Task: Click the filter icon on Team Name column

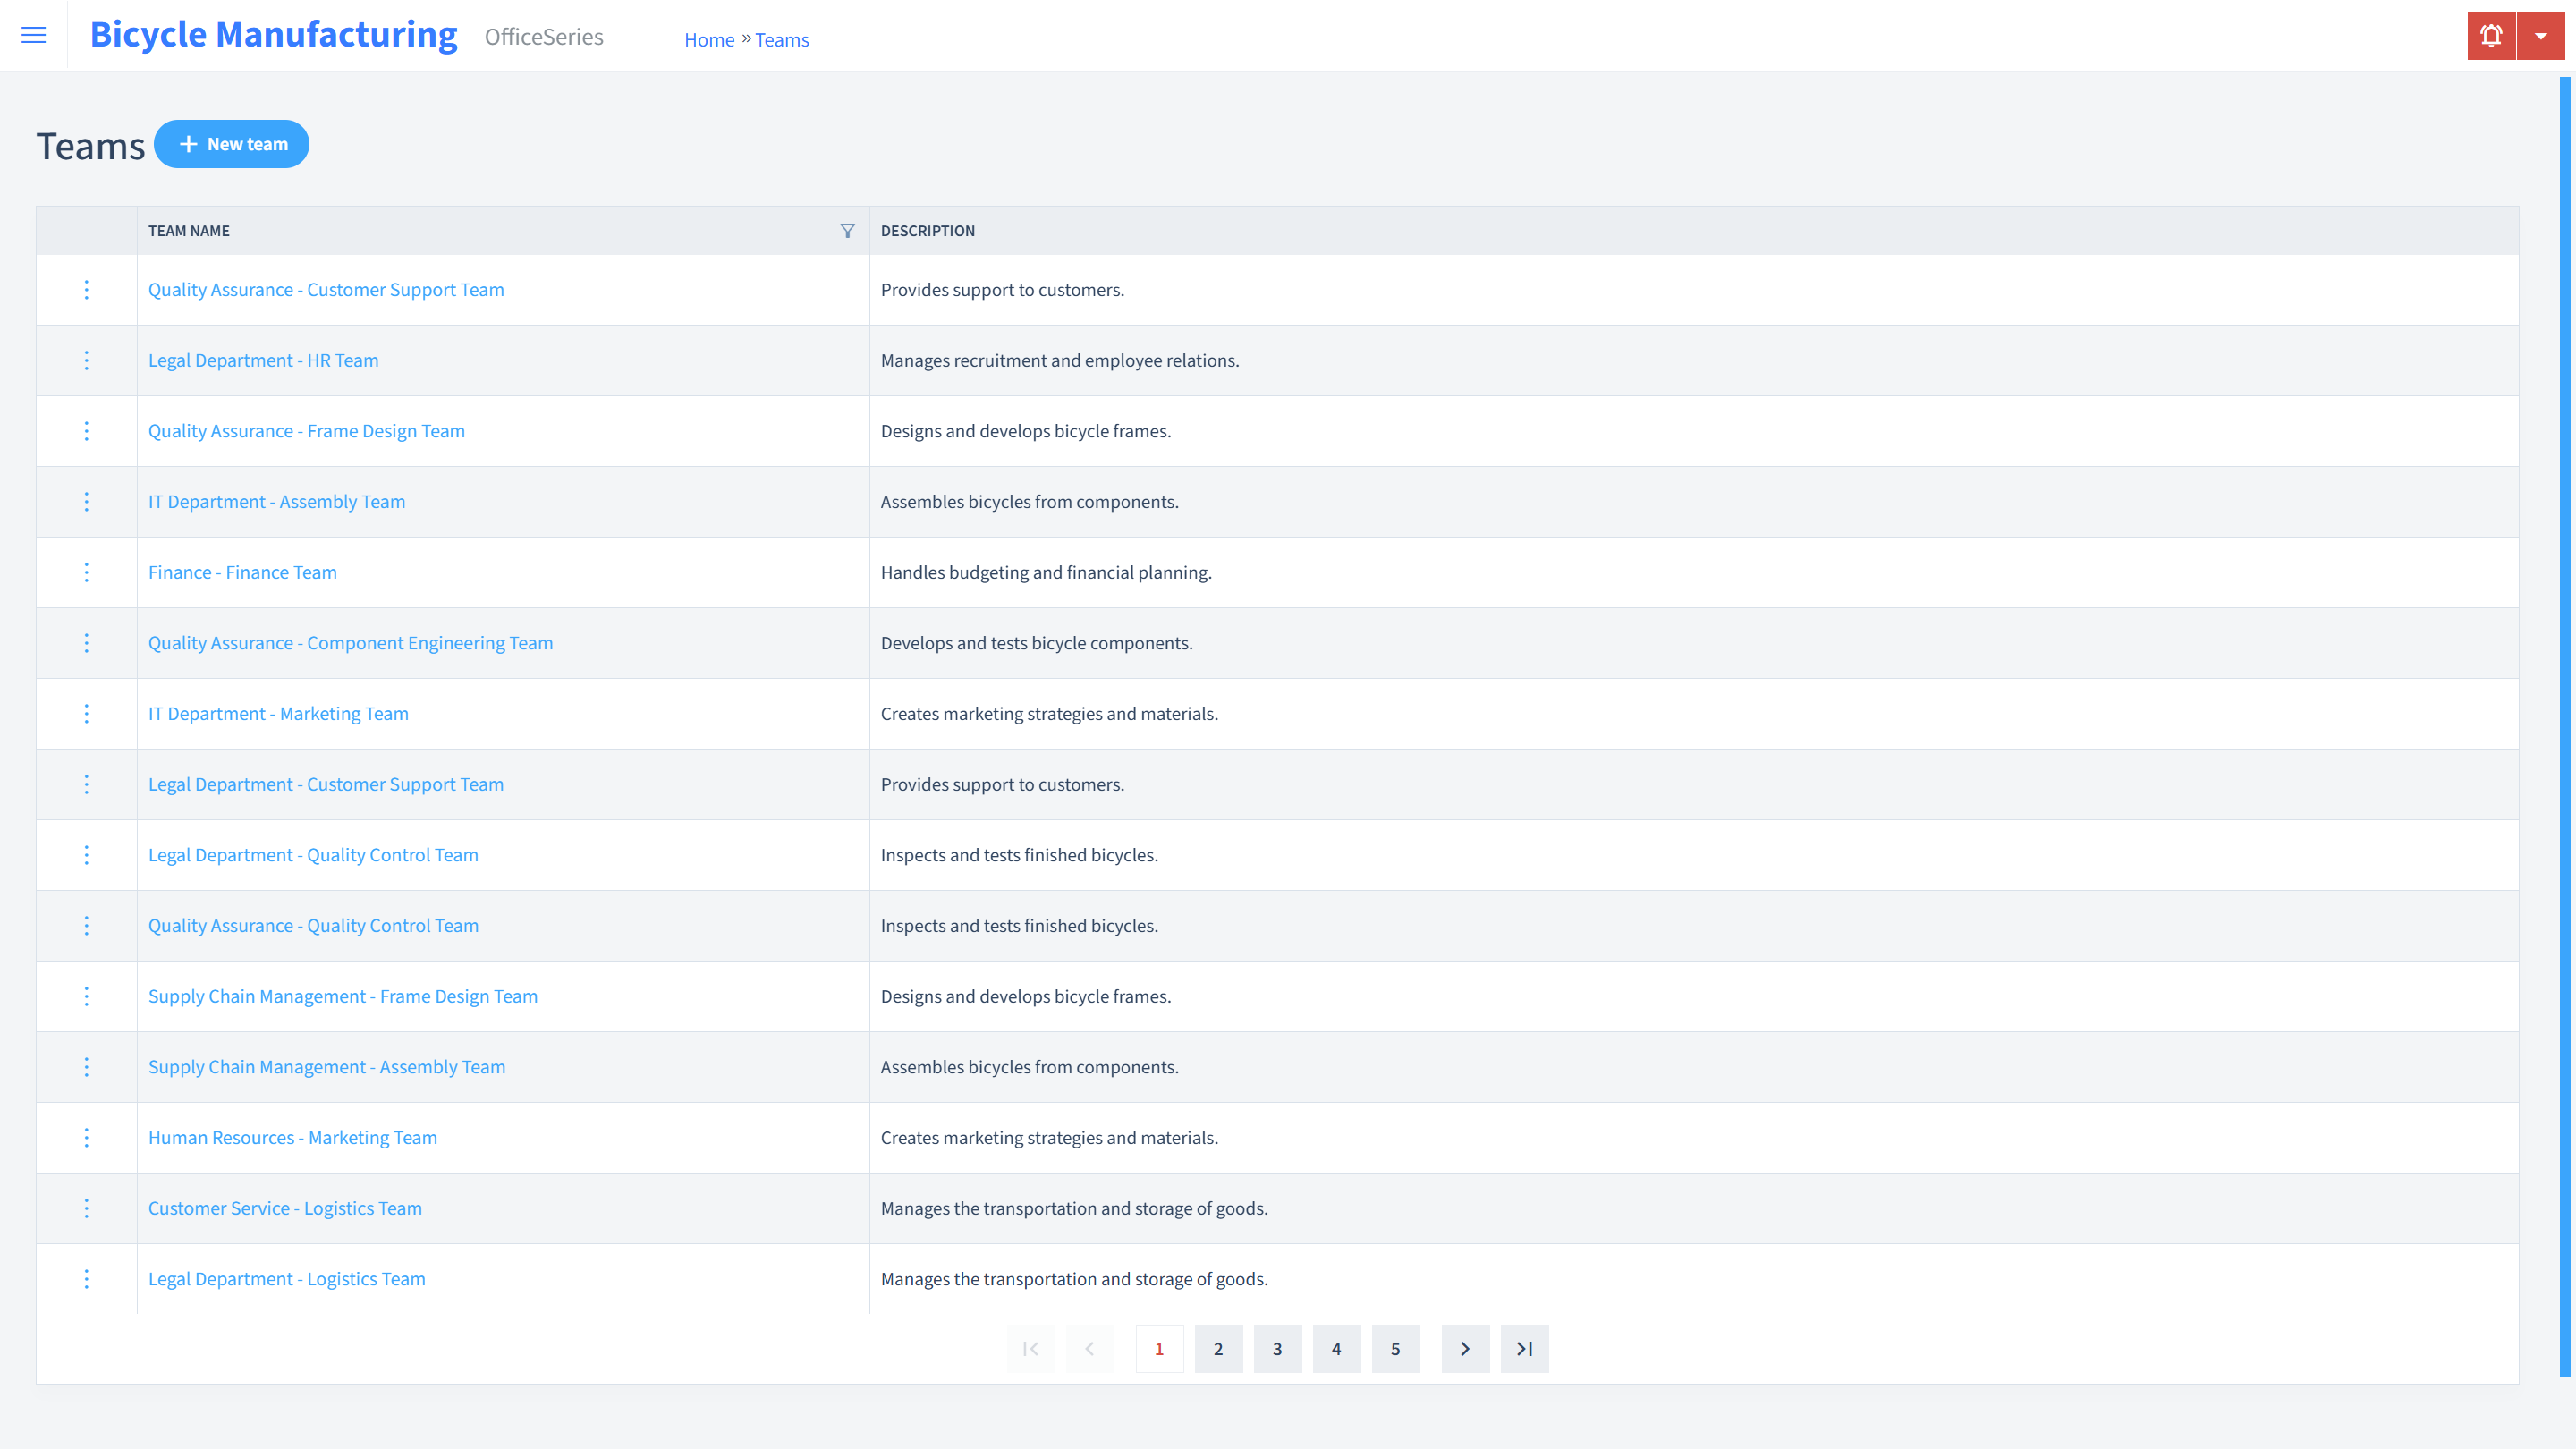Action: pos(847,230)
